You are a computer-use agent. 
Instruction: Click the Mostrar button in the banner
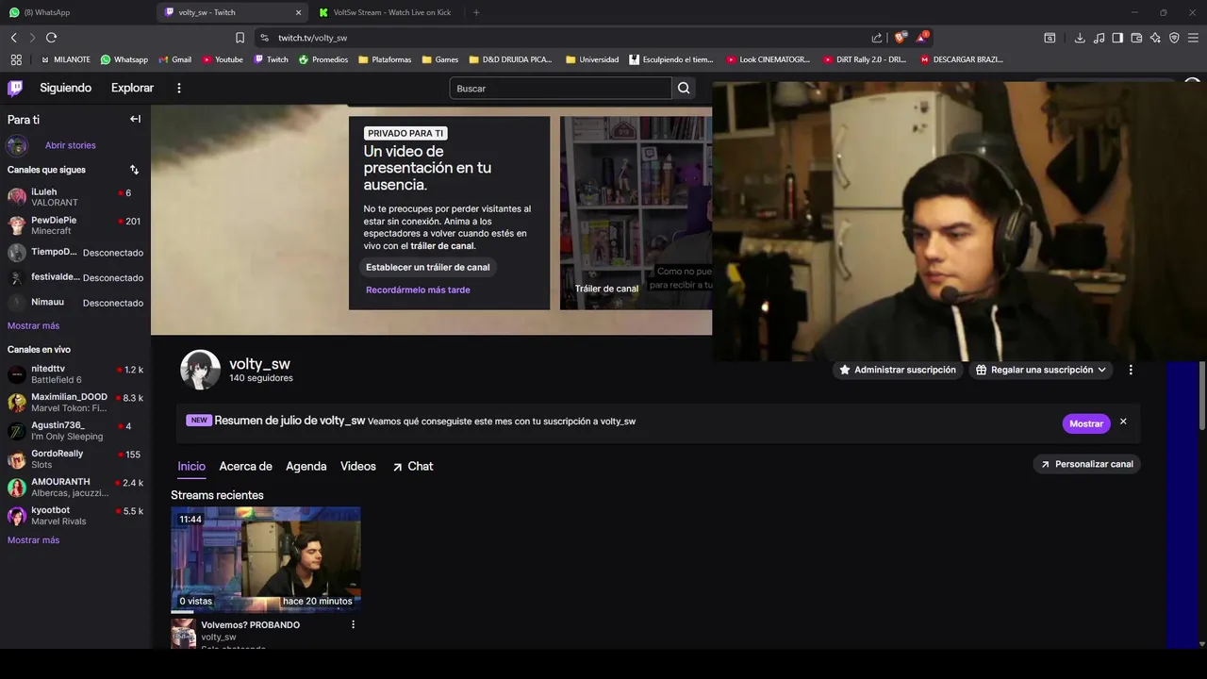click(1086, 423)
